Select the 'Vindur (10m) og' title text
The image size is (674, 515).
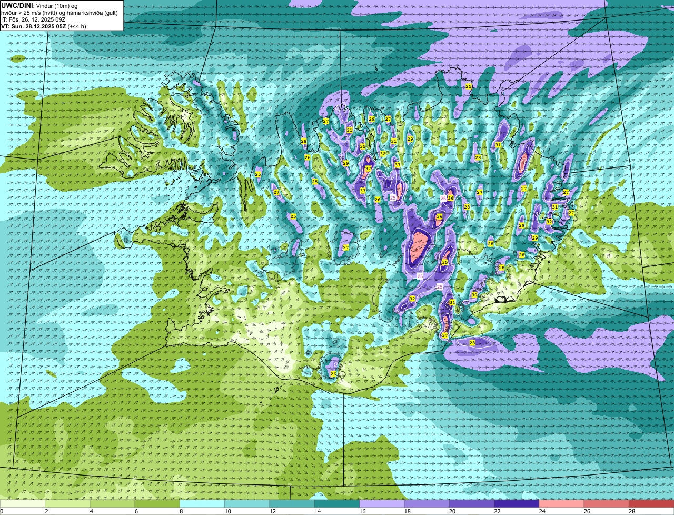(56, 5)
